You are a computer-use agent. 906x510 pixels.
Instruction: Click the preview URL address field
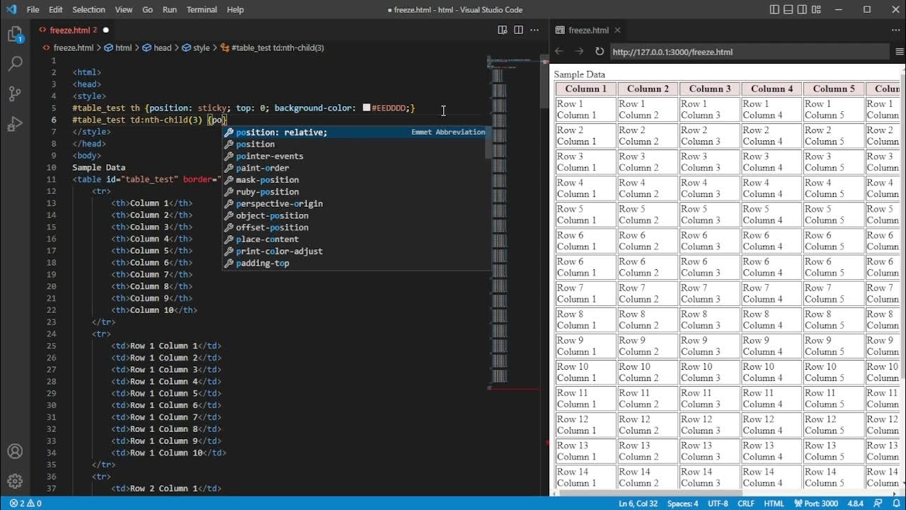[749, 52]
